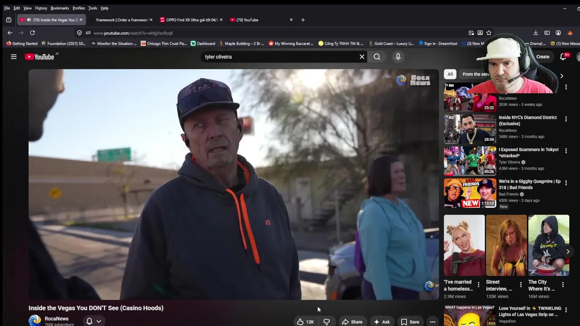The image size is (580, 326).
Task: Close the Framework order tab
Action: [151, 20]
